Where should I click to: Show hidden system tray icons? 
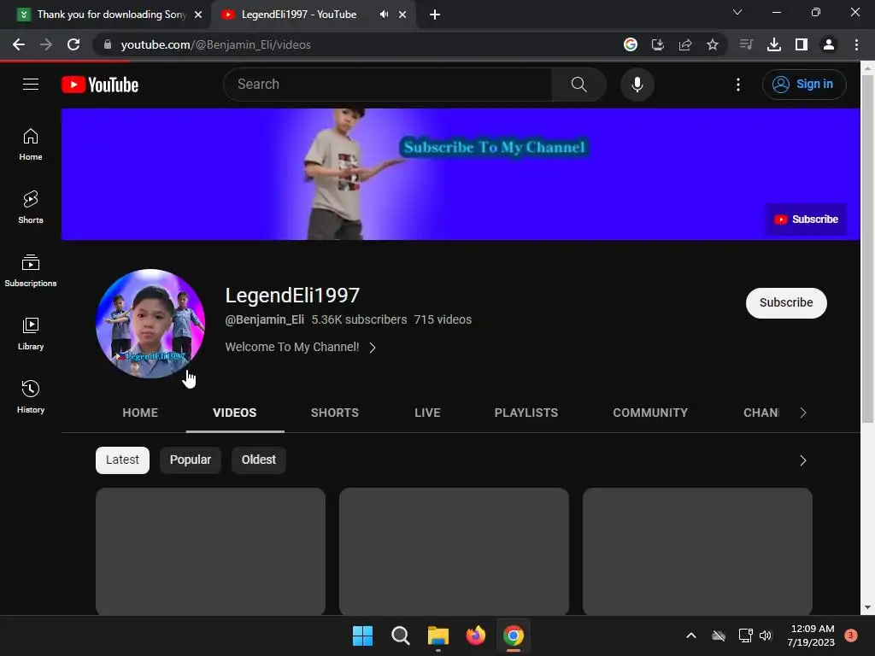tap(690, 635)
